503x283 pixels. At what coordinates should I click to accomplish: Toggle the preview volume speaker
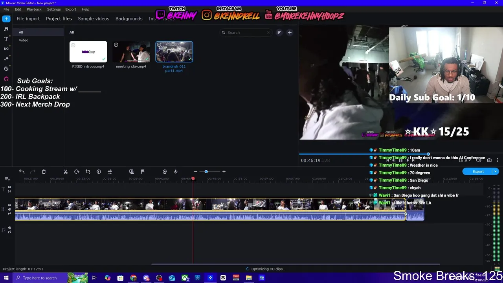pos(479,160)
